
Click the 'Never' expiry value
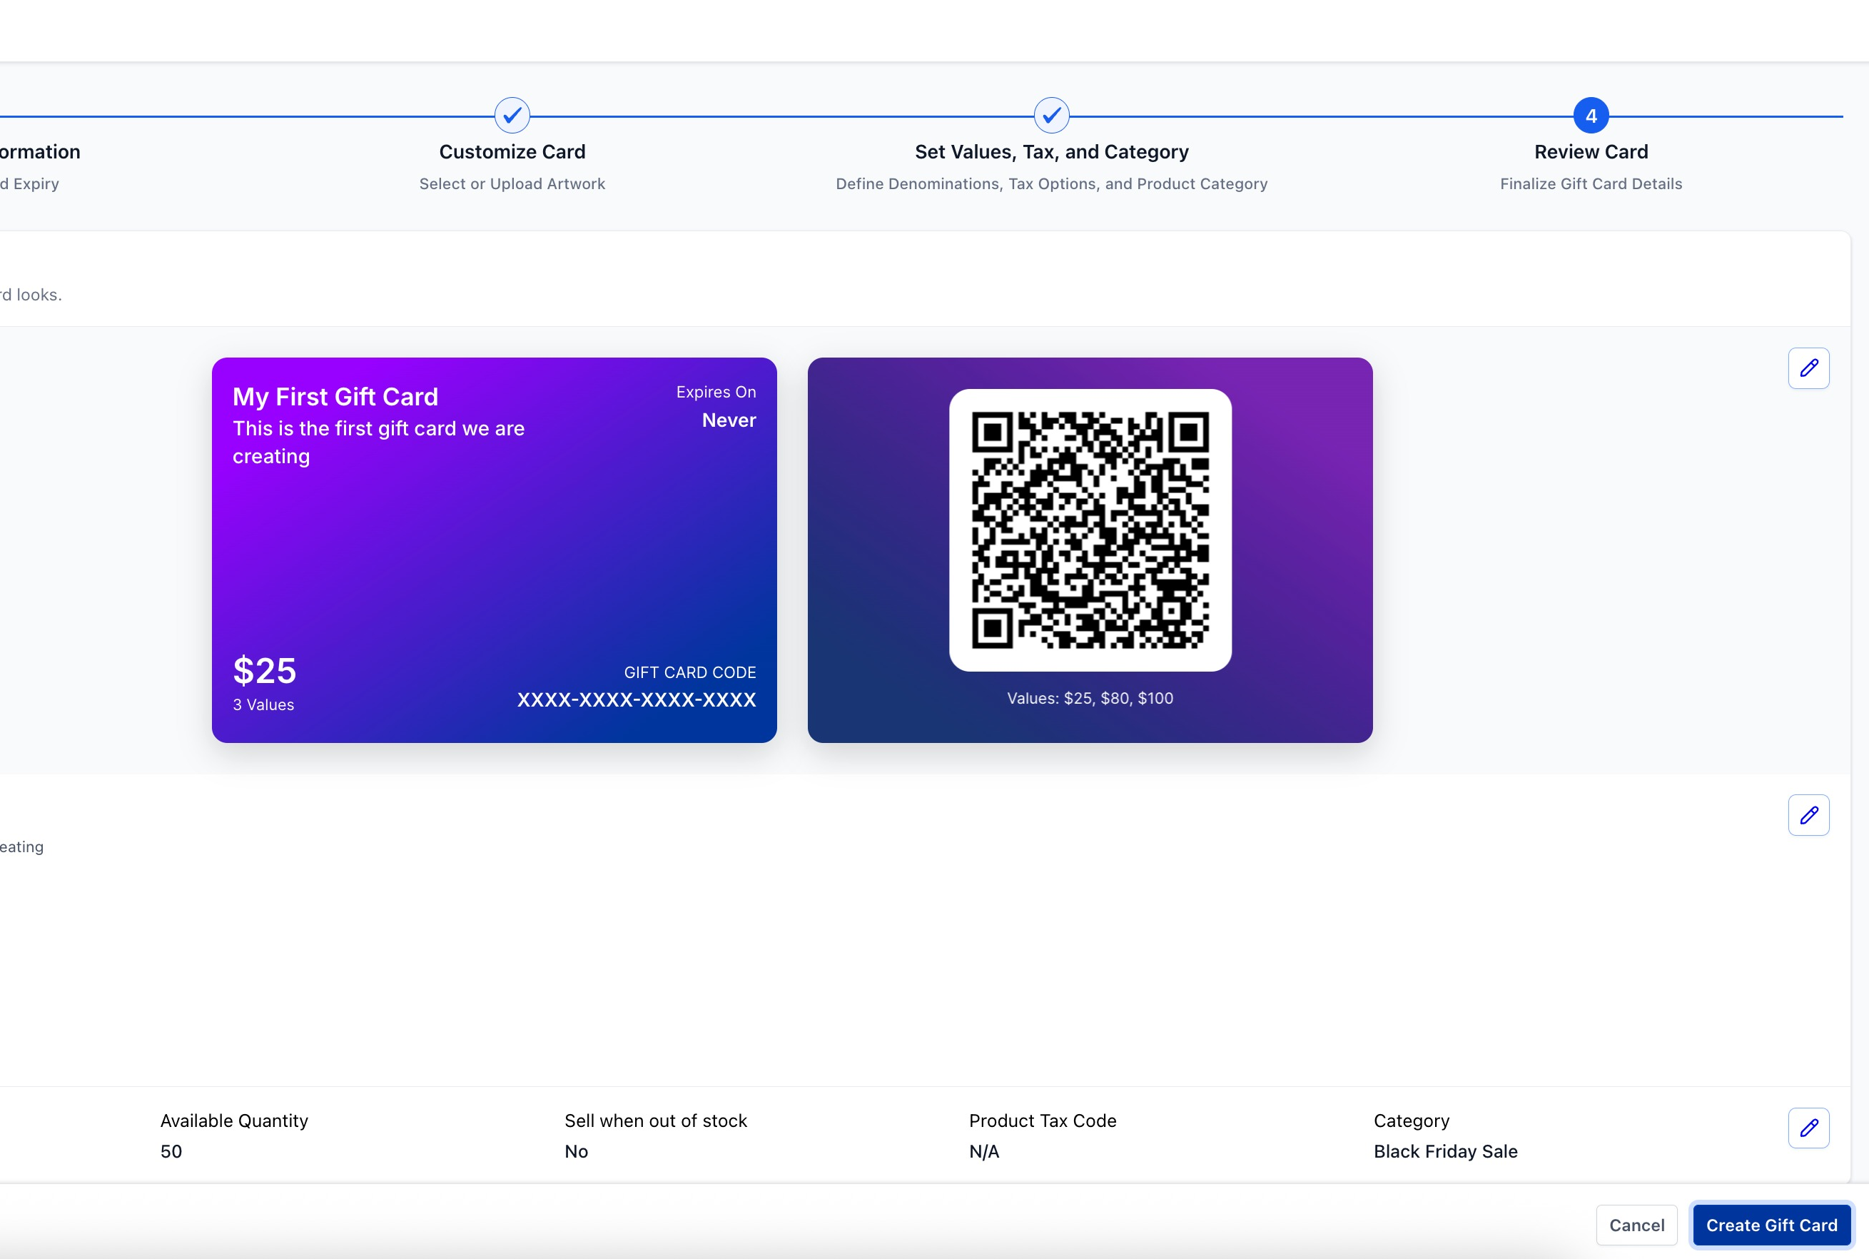(728, 420)
